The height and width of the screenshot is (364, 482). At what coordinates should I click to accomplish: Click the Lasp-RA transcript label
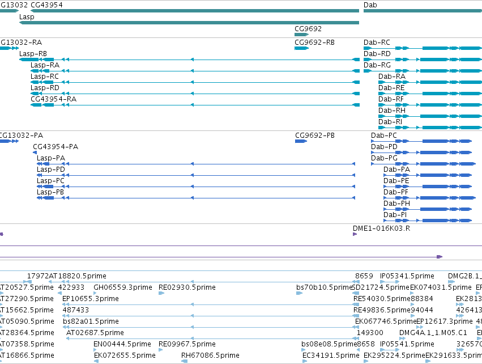[45, 65]
